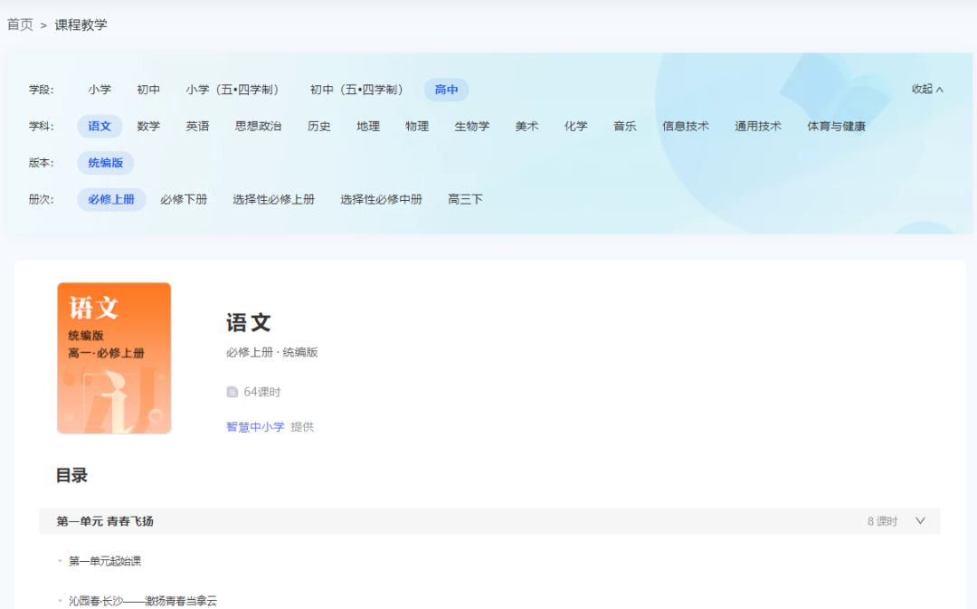Select 数学 in the 学科 filter row

point(147,126)
